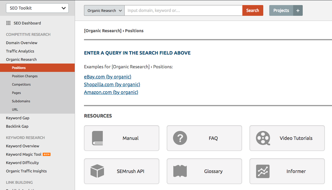Image resolution: width=332 pixels, height=190 pixels.
Task: Focus the domain or keyword input field
Action: pyautogui.click(x=183, y=10)
